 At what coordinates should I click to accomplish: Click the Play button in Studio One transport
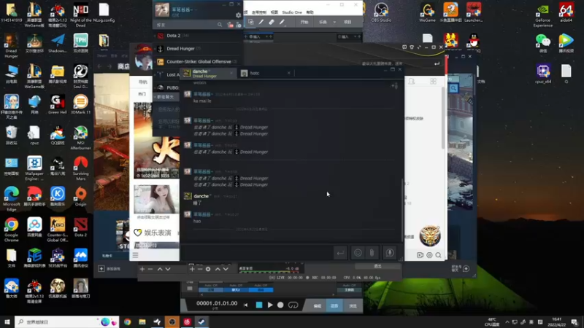(x=270, y=305)
